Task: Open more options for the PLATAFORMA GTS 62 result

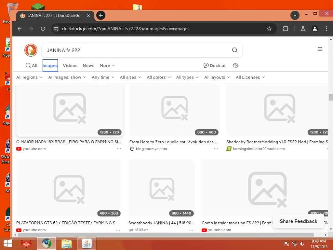Action: (118, 230)
